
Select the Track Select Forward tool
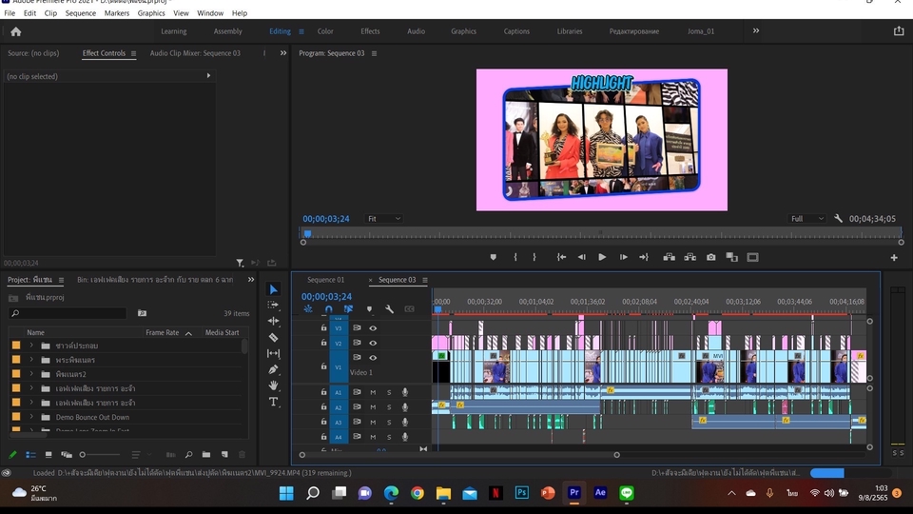(x=273, y=305)
